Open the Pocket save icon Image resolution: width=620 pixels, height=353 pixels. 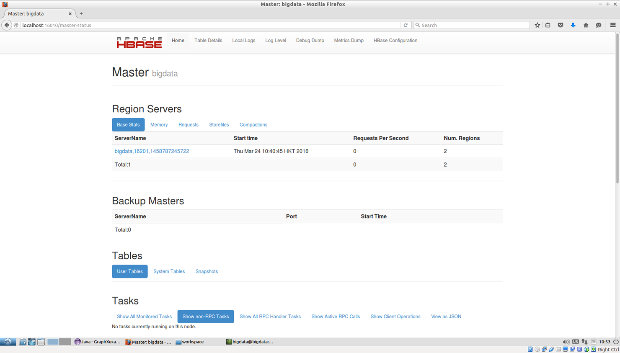coord(561,25)
